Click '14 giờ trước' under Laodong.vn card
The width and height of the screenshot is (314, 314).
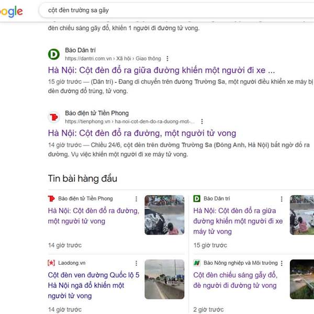tap(65, 309)
